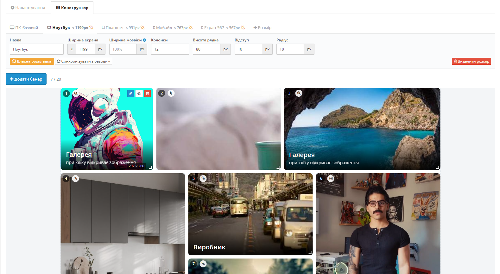Viewport: 500px width, 274px height.
Task: Open help icon next to Ширина мозаїки
Action: coord(144,40)
